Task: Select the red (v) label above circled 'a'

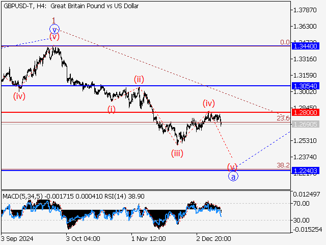Action: click(x=232, y=166)
